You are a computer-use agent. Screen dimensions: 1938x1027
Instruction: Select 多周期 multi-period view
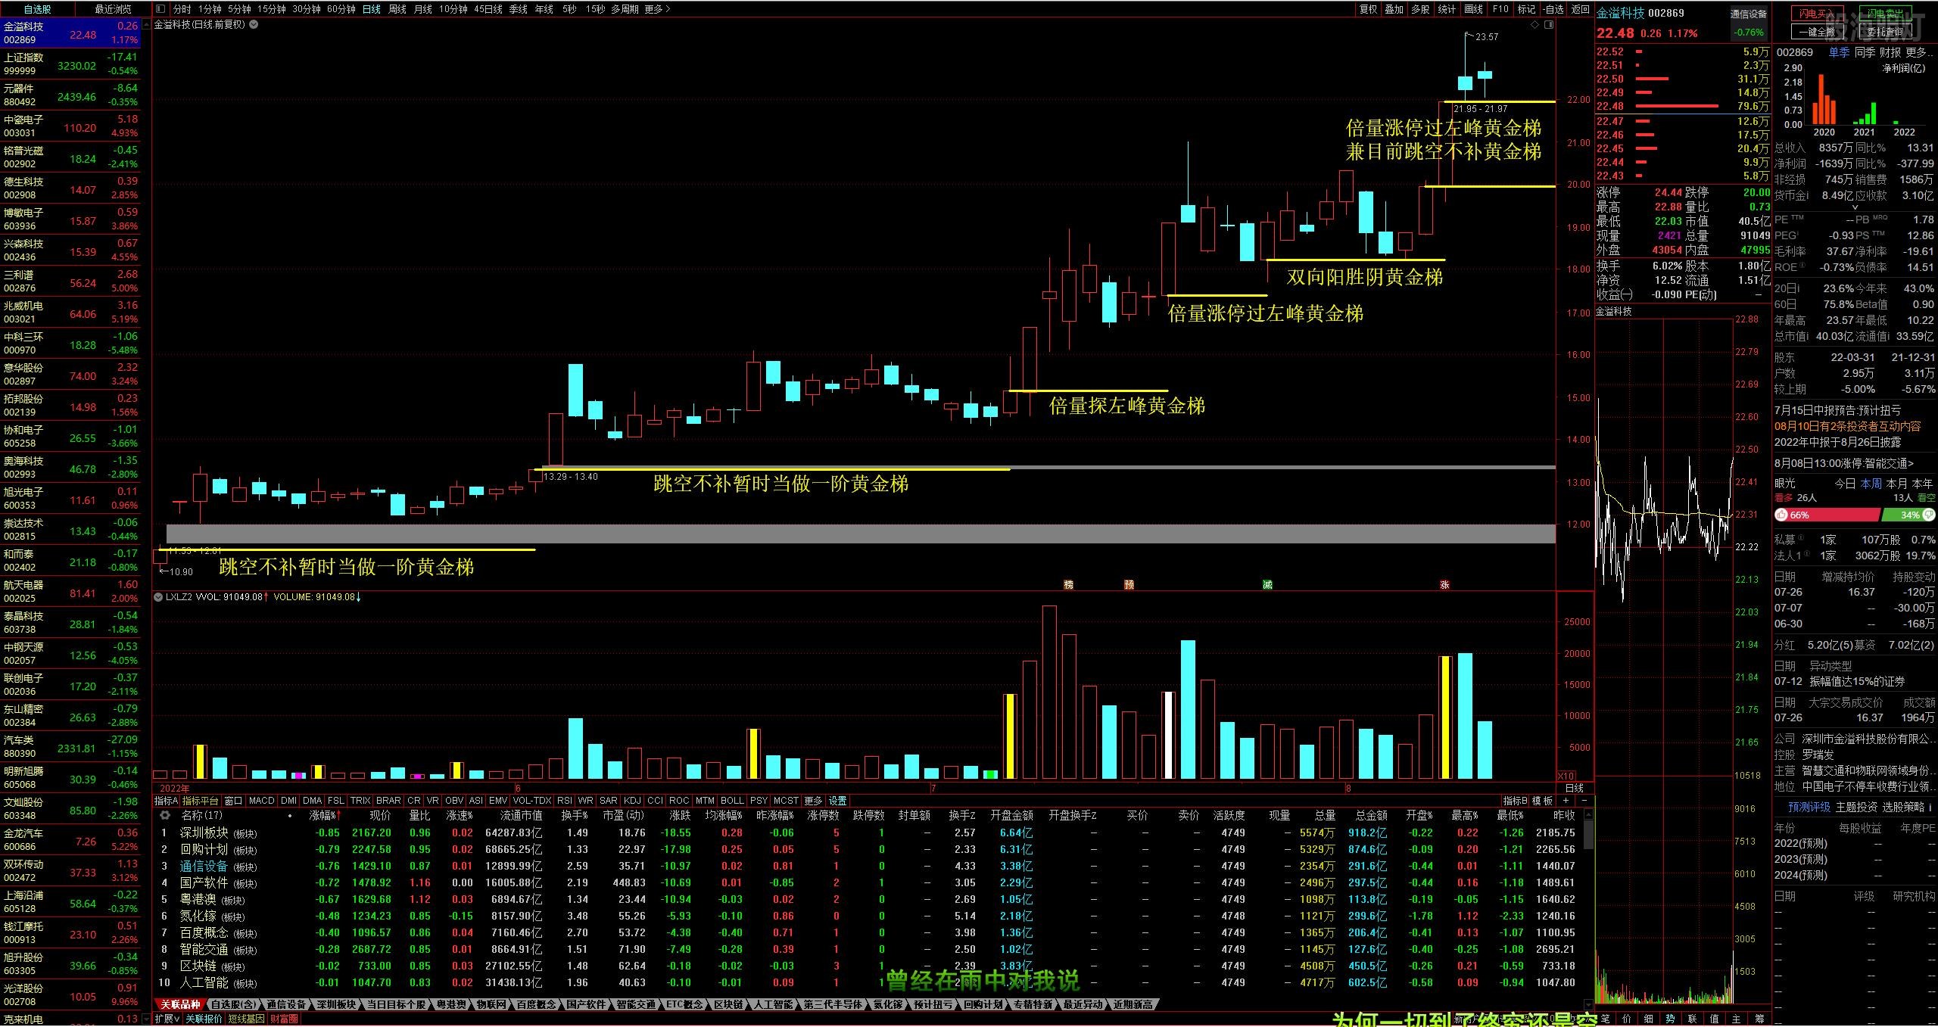[x=625, y=9]
